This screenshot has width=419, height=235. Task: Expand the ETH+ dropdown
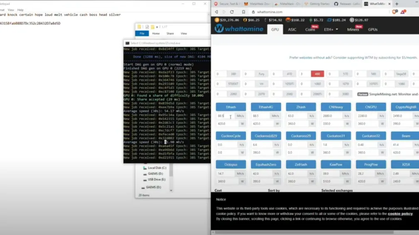pos(331,29)
